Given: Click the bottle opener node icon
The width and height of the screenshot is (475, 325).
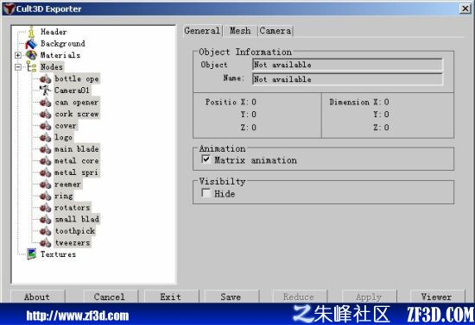Looking at the screenshot, I should (x=46, y=79).
